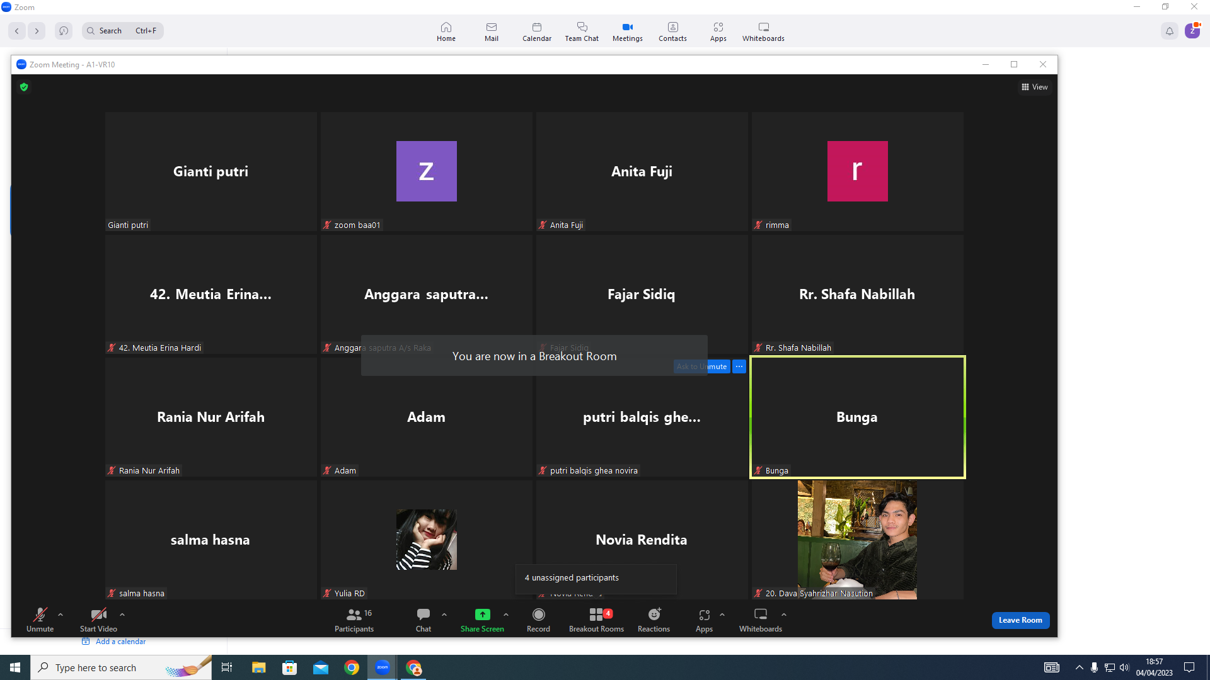The height and width of the screenshot is (680, 1210).
Task: Open the Chat panel
Action: [423, 620]
